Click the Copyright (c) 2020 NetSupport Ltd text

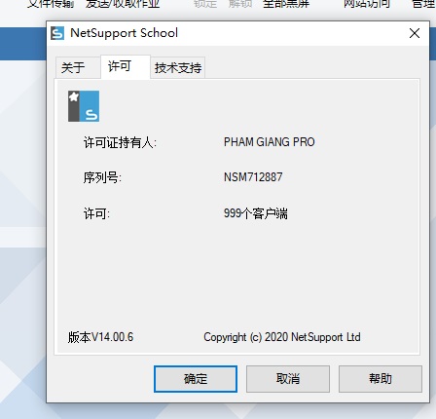coord(282,337)
